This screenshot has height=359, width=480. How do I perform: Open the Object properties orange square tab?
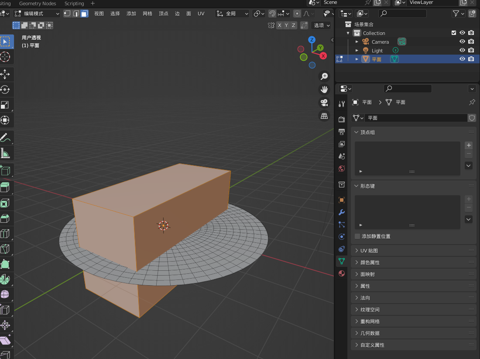(x=342, y=200)
